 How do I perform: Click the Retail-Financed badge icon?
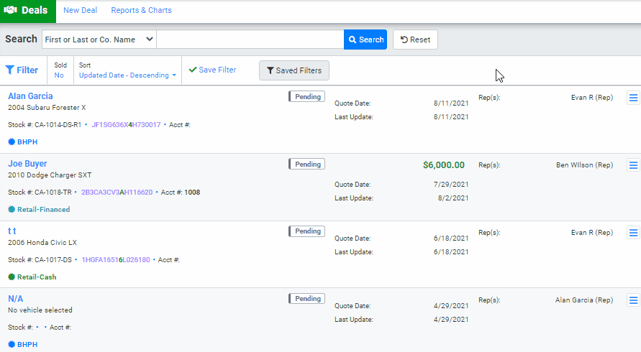pyautogui.click(x=12, y=210)
